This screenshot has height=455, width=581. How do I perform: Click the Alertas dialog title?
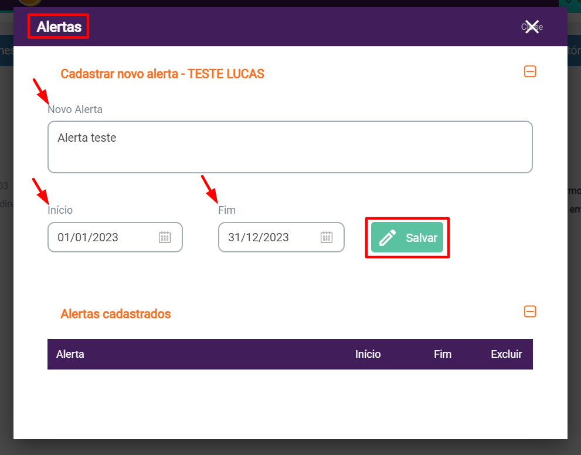coord(59,27)
